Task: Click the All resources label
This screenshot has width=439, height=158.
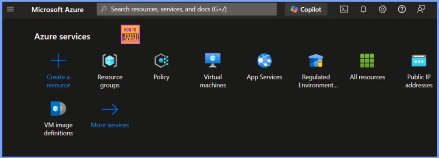Action: (x=367, y=77)
